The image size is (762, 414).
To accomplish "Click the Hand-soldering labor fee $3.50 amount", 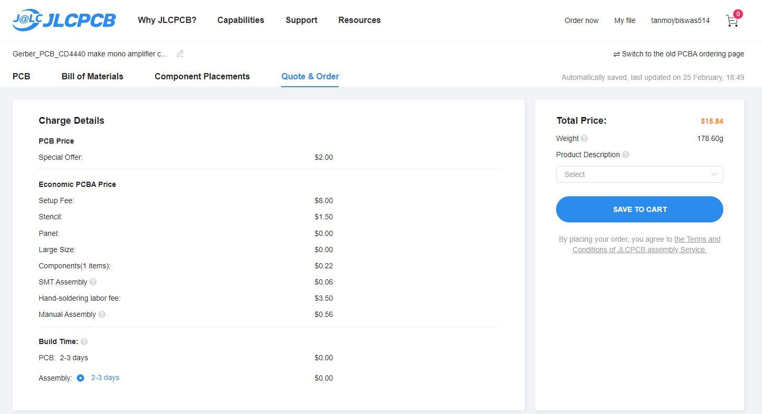I will pos(324,298).
